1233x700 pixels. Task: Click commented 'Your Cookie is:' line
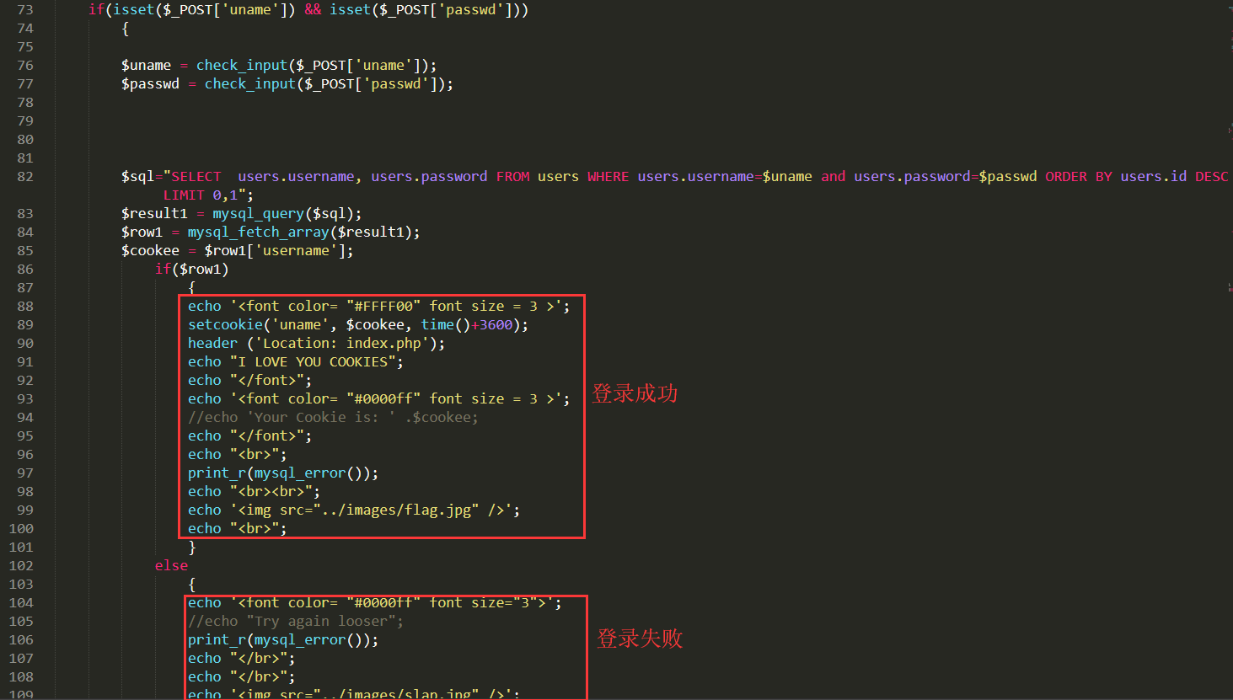point(334,418)
